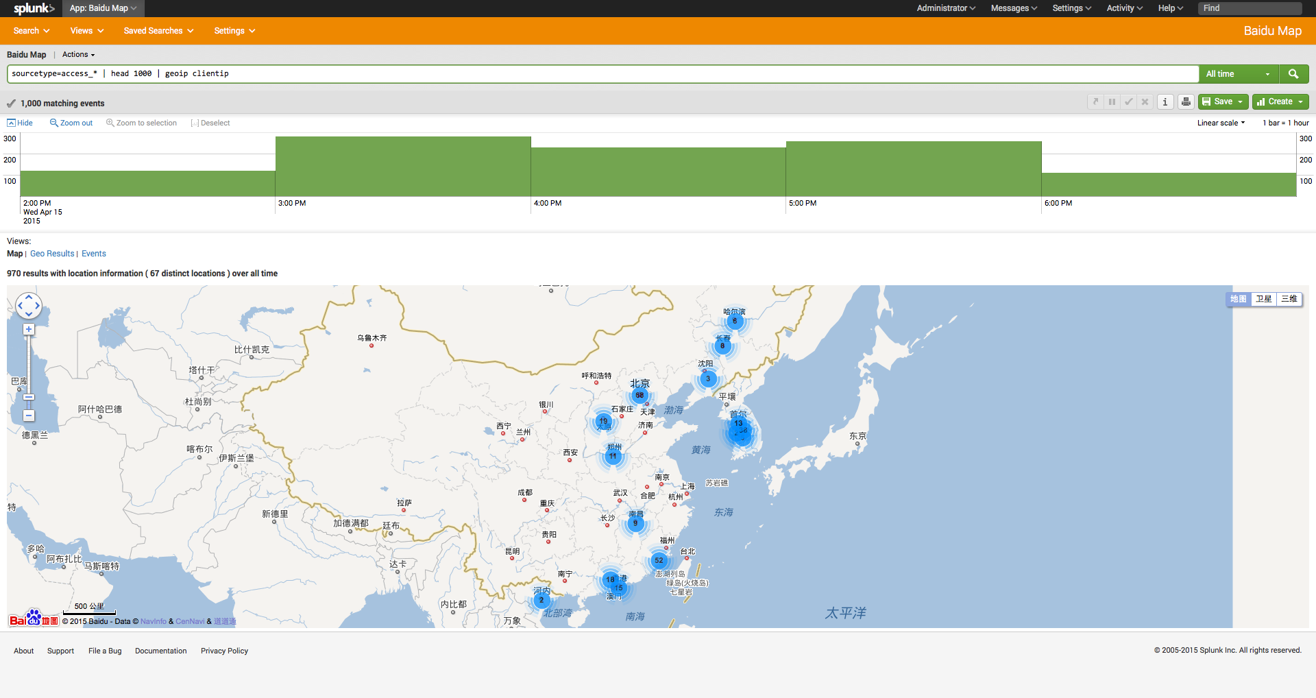
Task: Switch the map to 三维 3D view
Action: tap(1289, 299)
